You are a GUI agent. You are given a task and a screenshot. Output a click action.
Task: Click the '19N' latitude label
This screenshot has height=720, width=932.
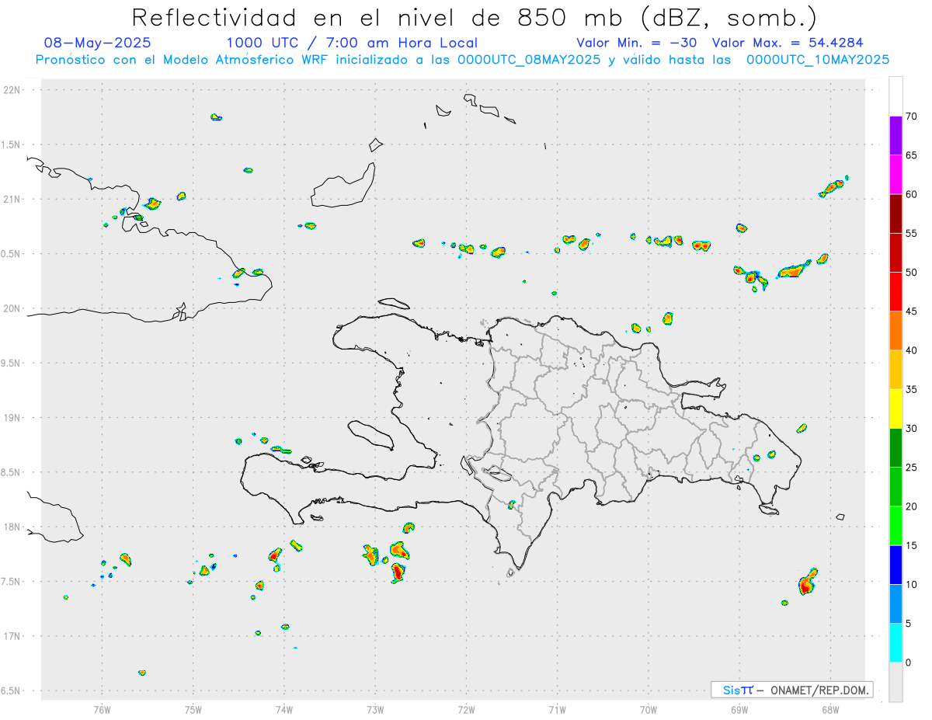click(x=13, y=418)
